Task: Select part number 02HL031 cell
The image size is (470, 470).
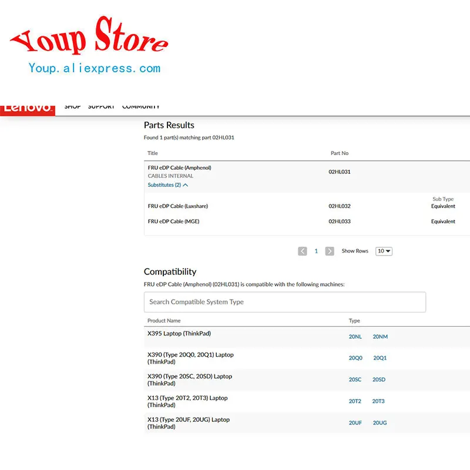Action: pyautogui.click(x=340, y=172)
